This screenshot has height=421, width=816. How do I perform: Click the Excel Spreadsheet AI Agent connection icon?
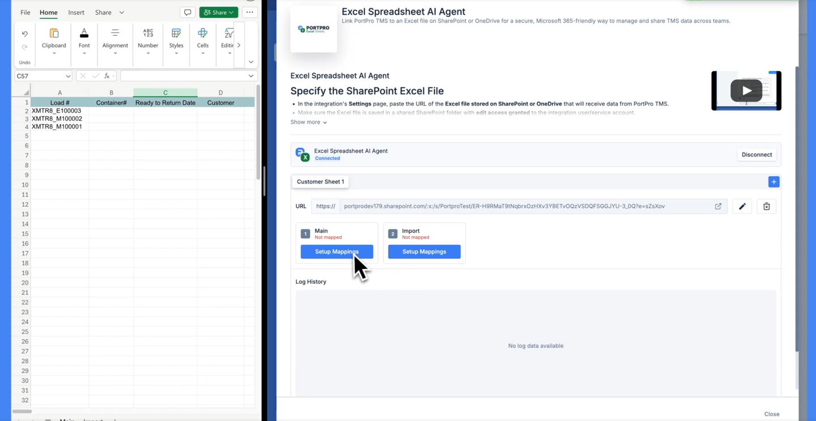coord(303,154)
